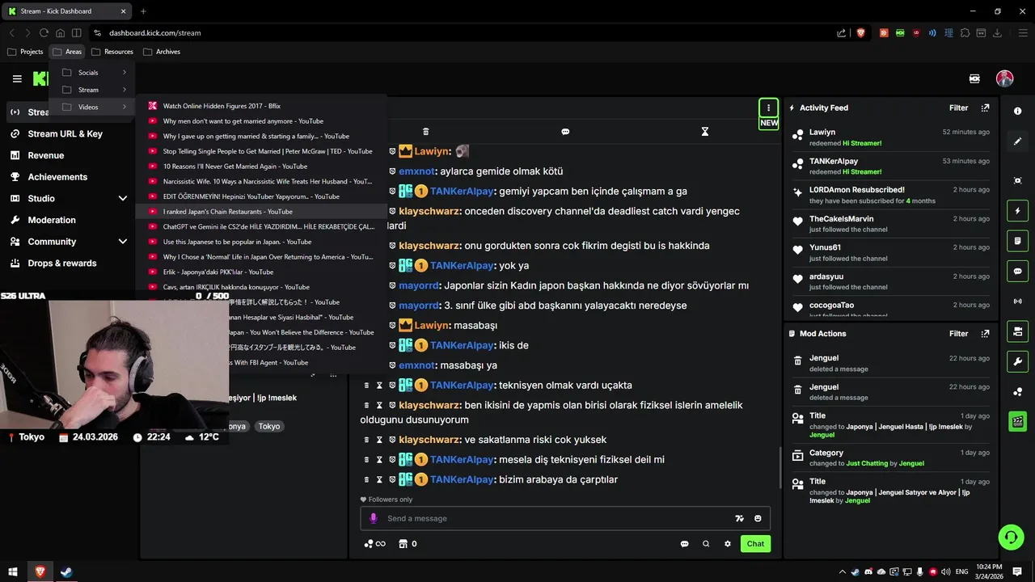
Task: Open Brave Shields lion icon in address bar
Action: 861,33
